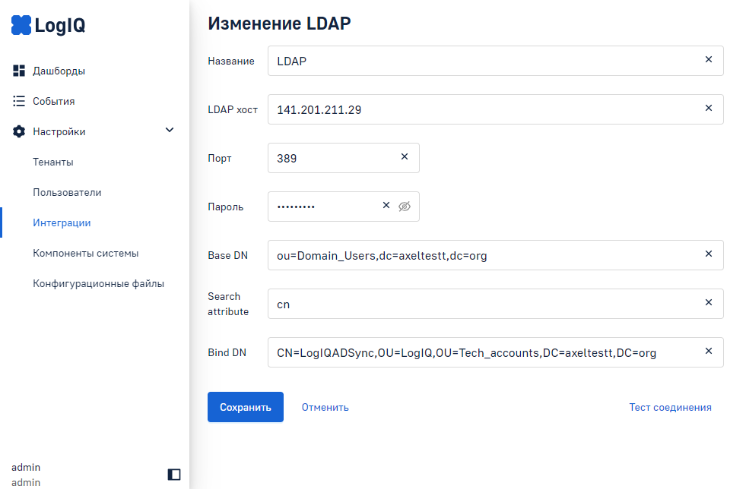Clear the Base DN field
The image size is (746, 489).
tap(709, 254)
